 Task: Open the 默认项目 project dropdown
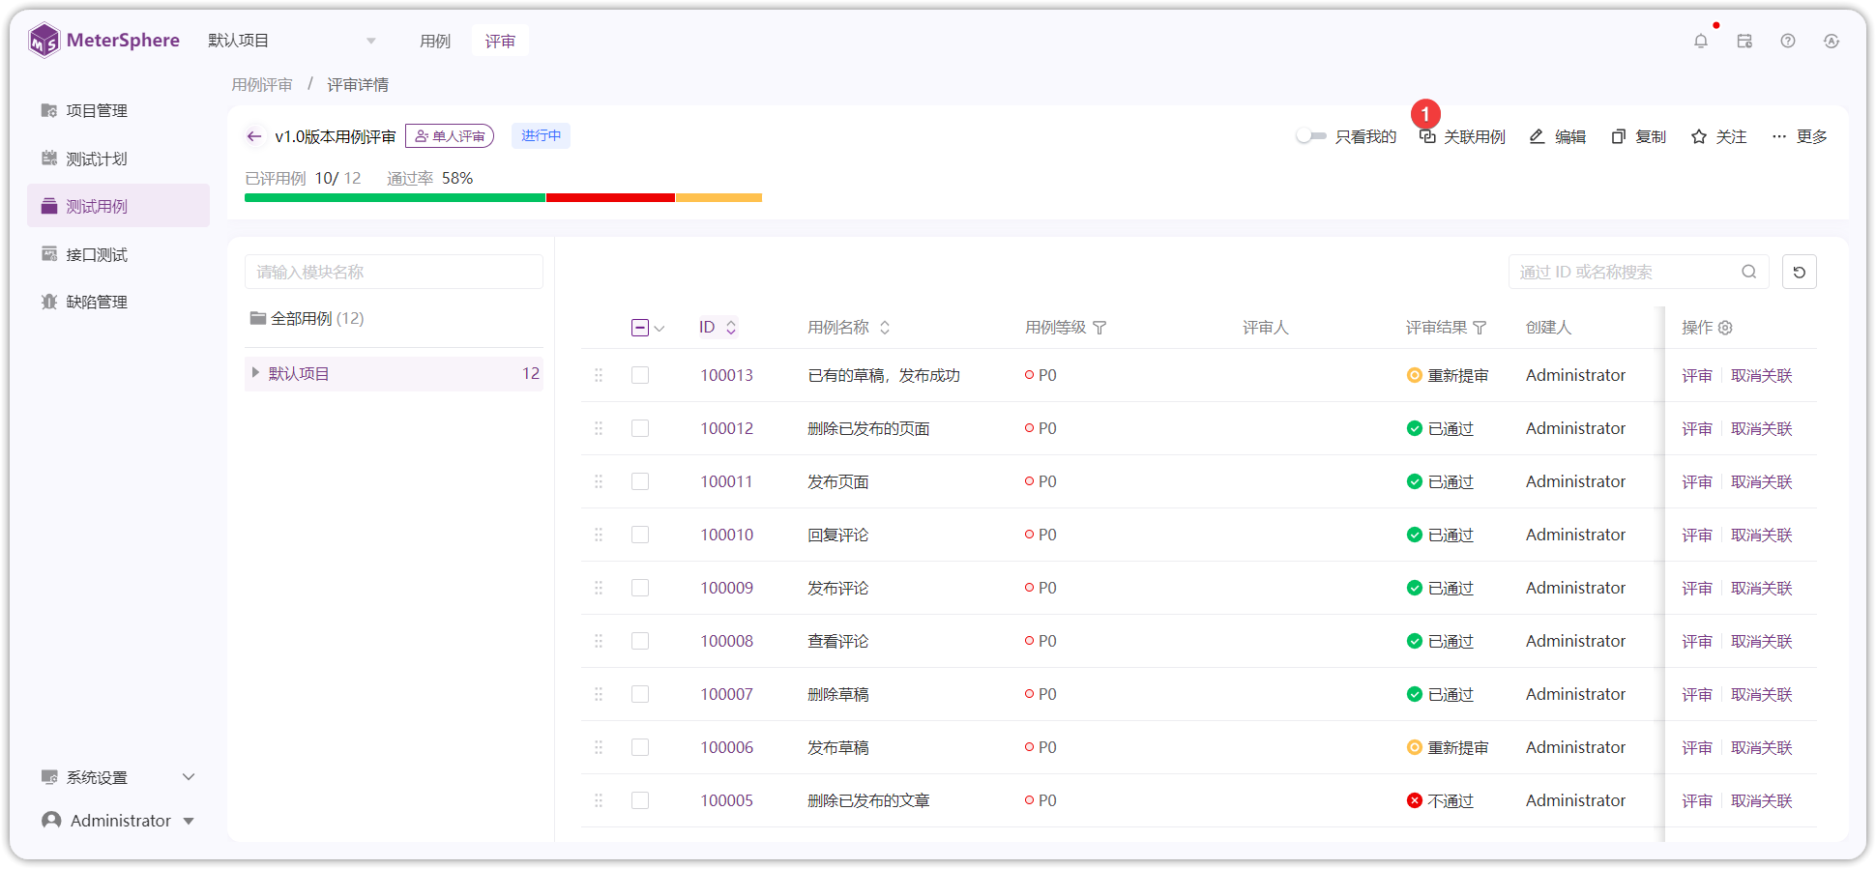pos(292,41)
